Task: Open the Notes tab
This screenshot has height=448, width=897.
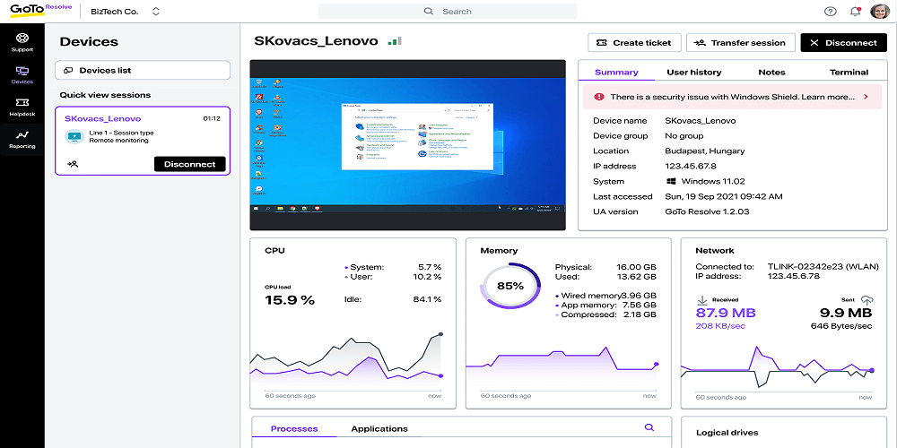Action: 771,72
